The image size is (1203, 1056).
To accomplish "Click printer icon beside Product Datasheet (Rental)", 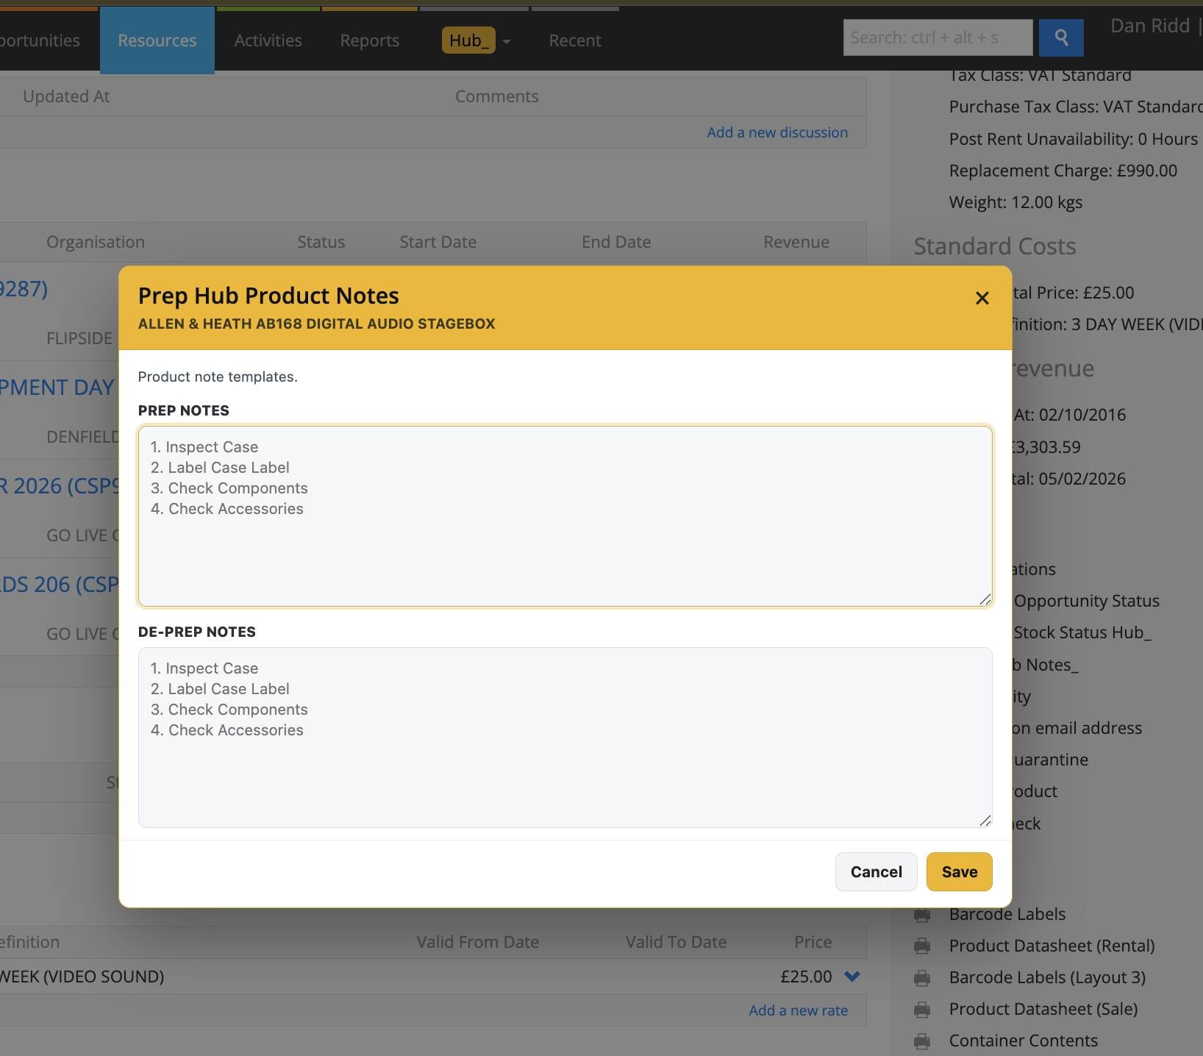I will click(x=922, y=946).
